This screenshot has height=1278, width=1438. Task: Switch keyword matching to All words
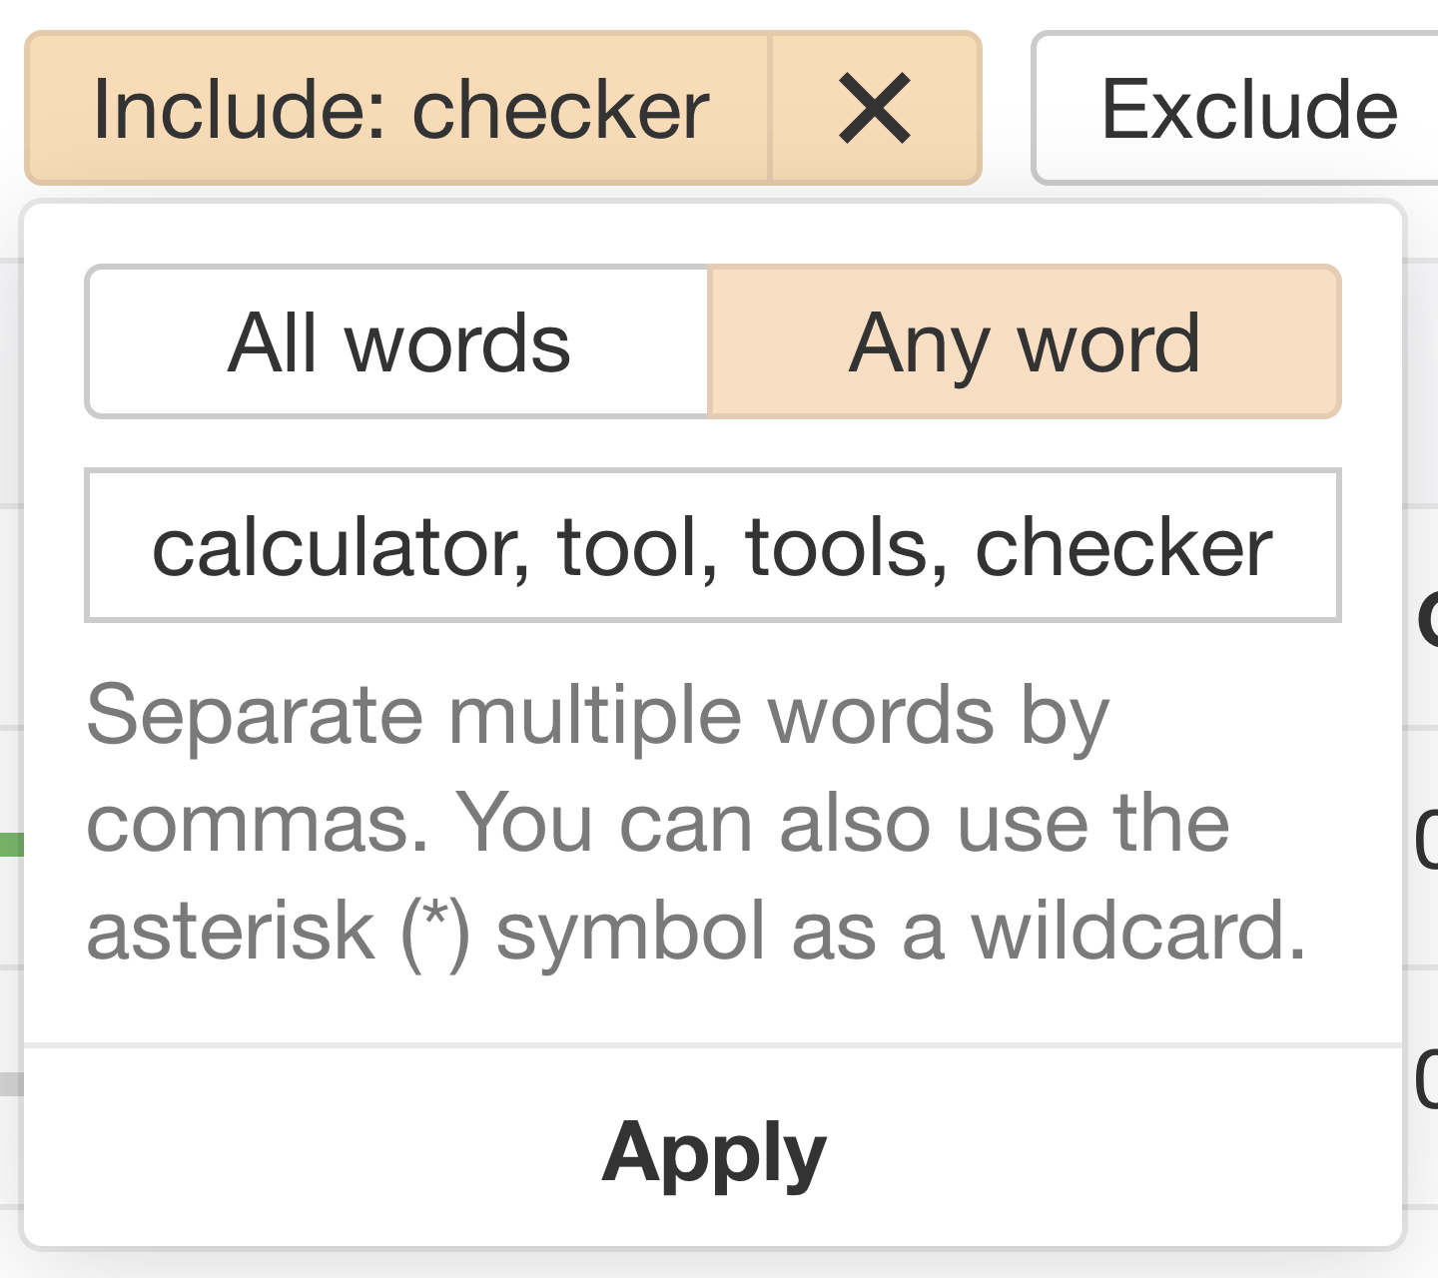(398, 342)
